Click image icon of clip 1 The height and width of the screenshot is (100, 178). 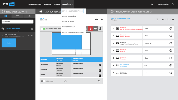[117, 28]
